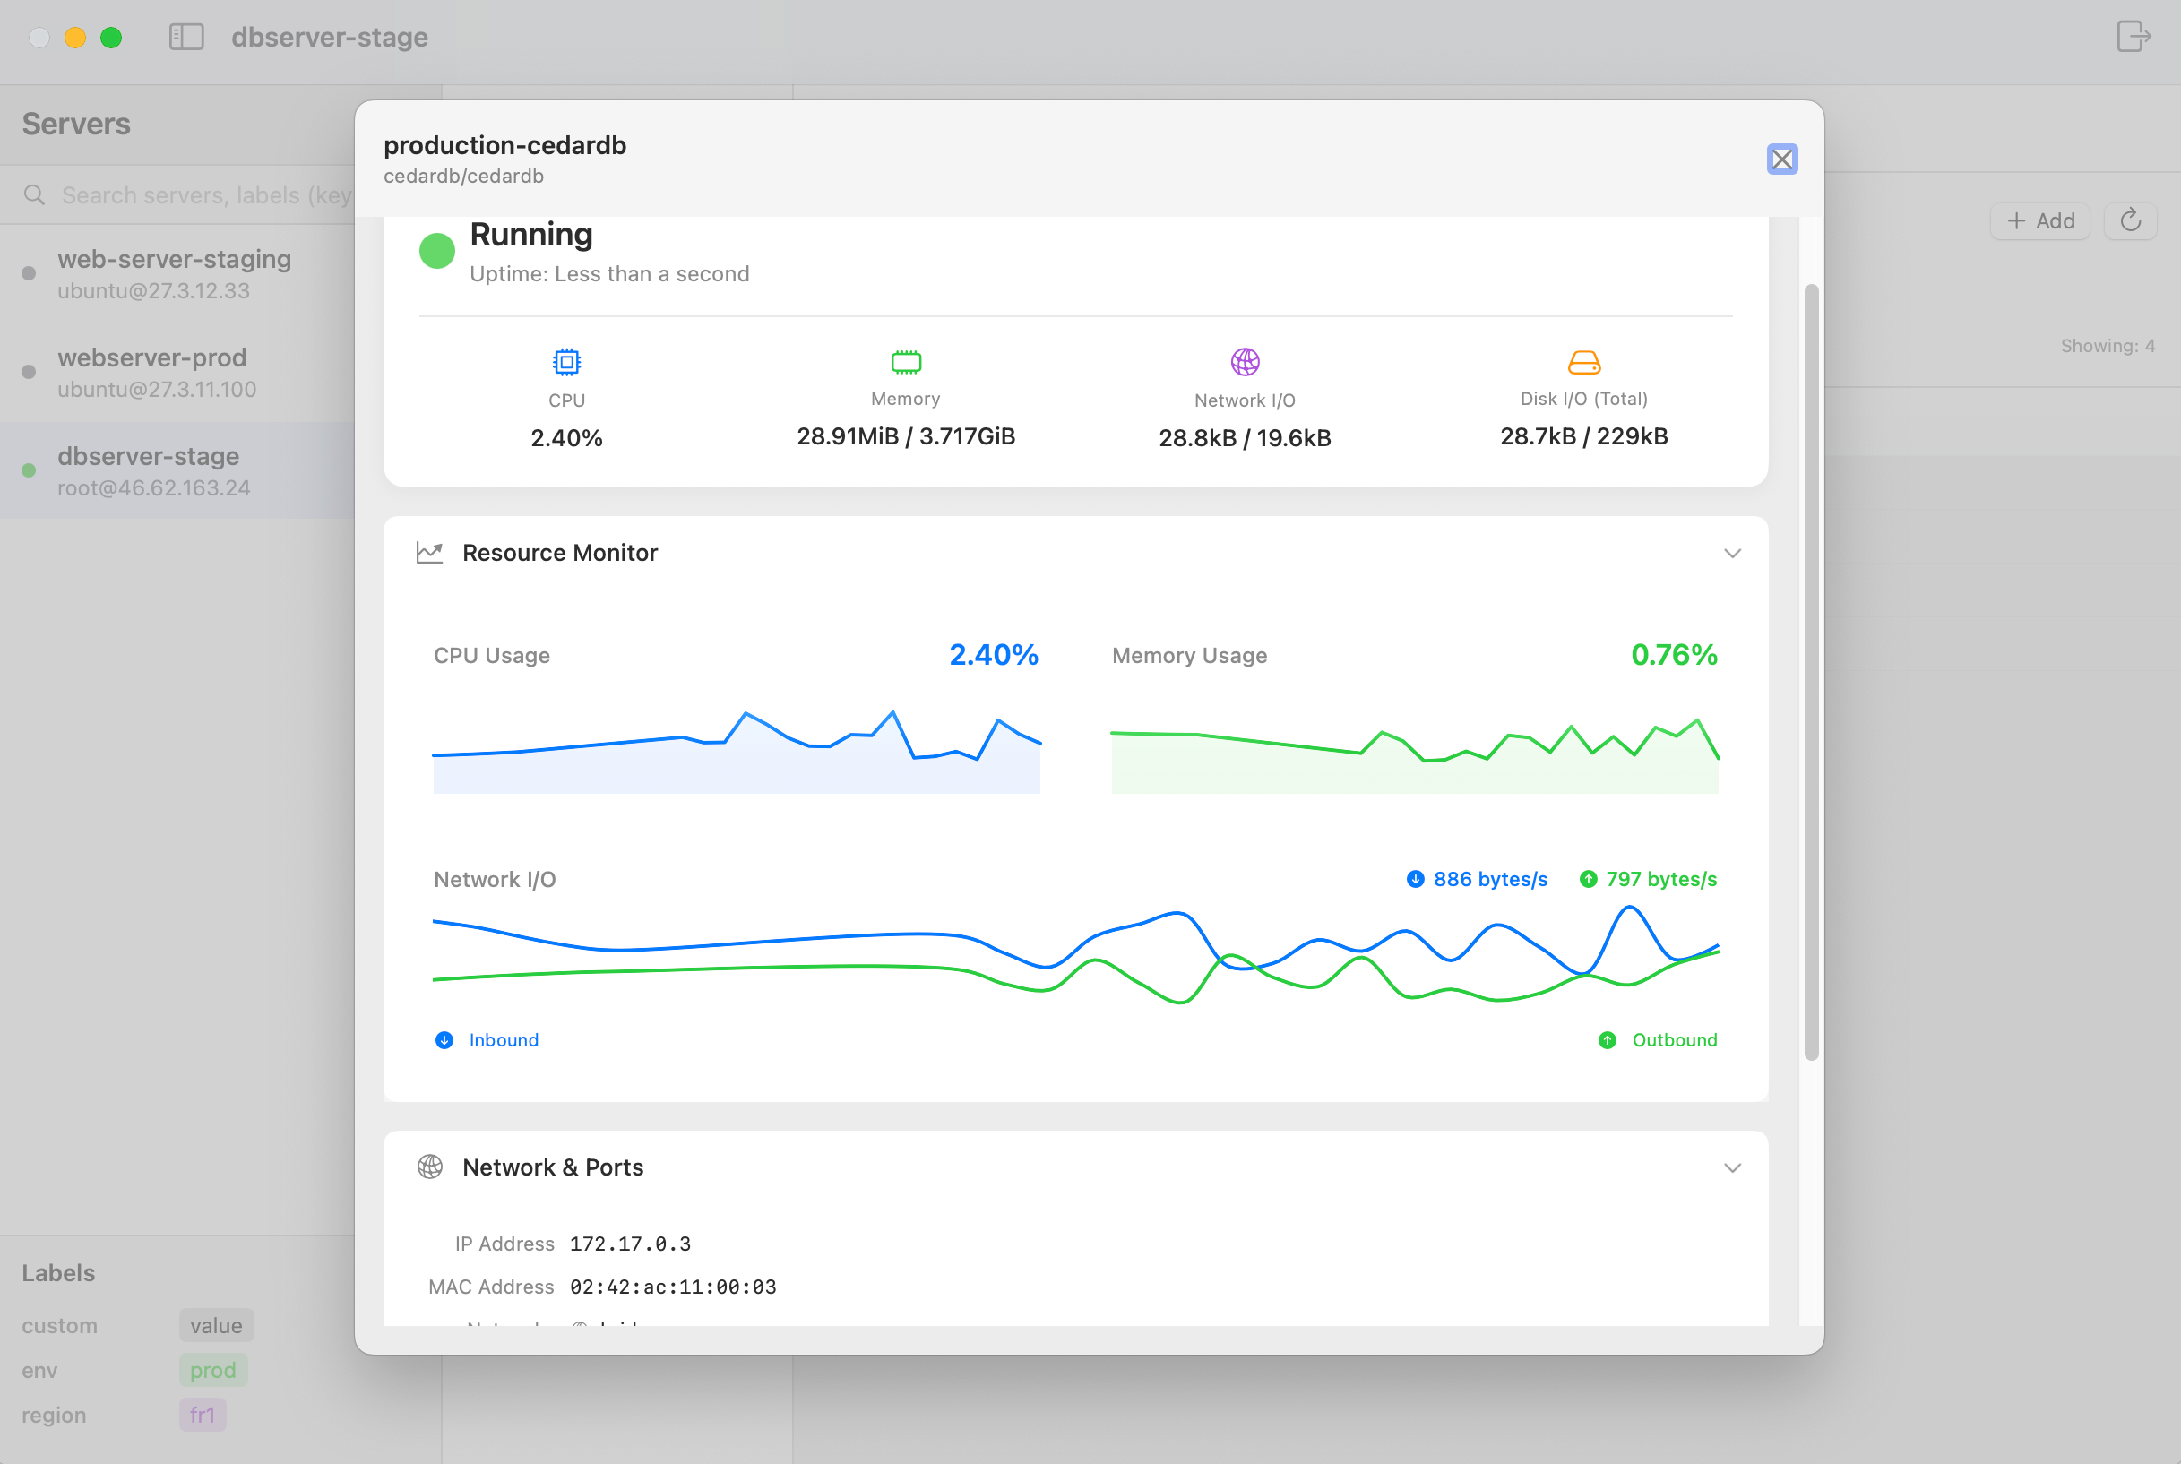Click the Resource Monitor chart icon
This screenshot has width=2181, height=1464.
point(429,553)
